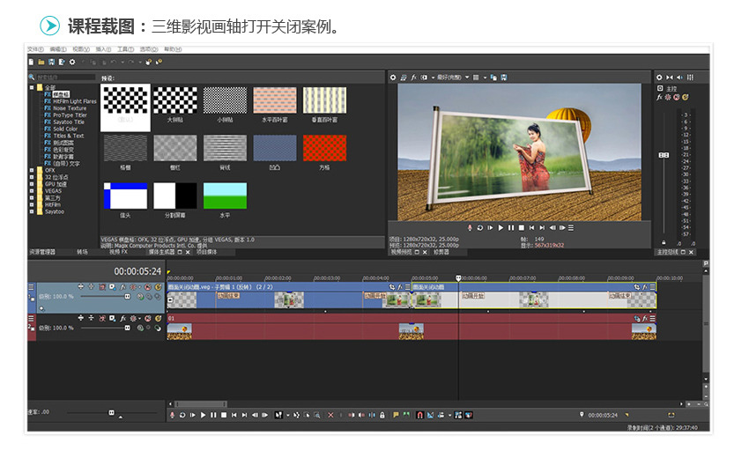Adjust playback rate slider at bottom left
The height and width of the screenshot is (458, 749).
click(111, 412)
